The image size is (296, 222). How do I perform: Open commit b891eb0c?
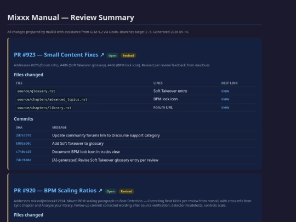pyautogui.click(x=24, y=144)
